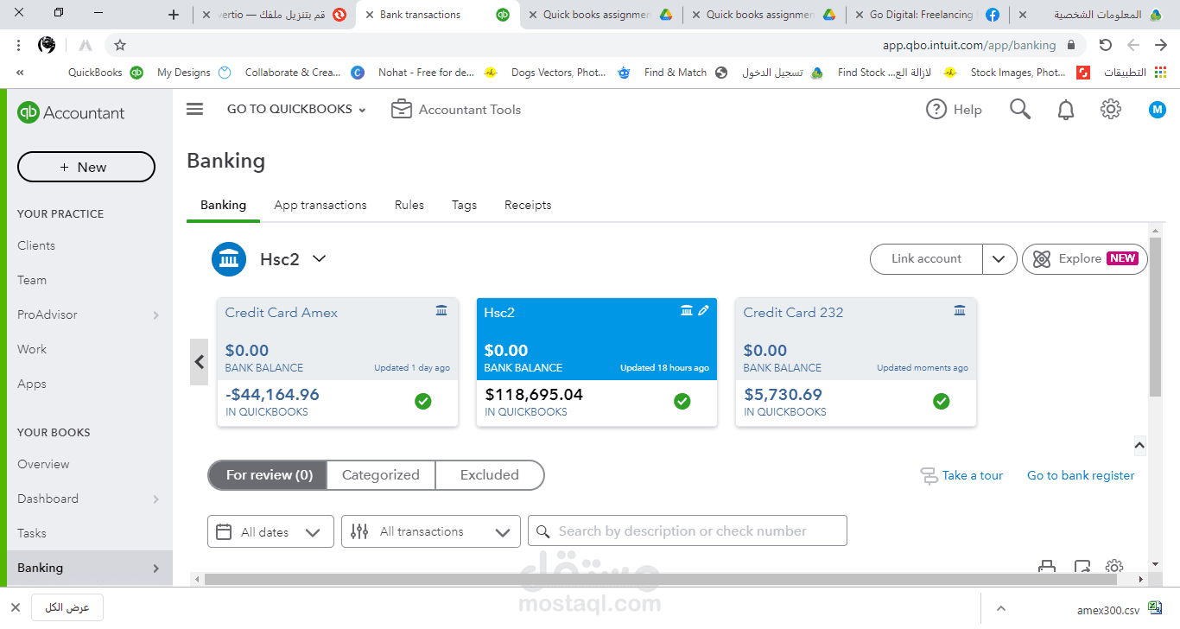Viewport: 1180px width, 629px height.
Task: Click the edit pencil on Hsc2 card
Action: pyautogui.click(x=704, y=310)
